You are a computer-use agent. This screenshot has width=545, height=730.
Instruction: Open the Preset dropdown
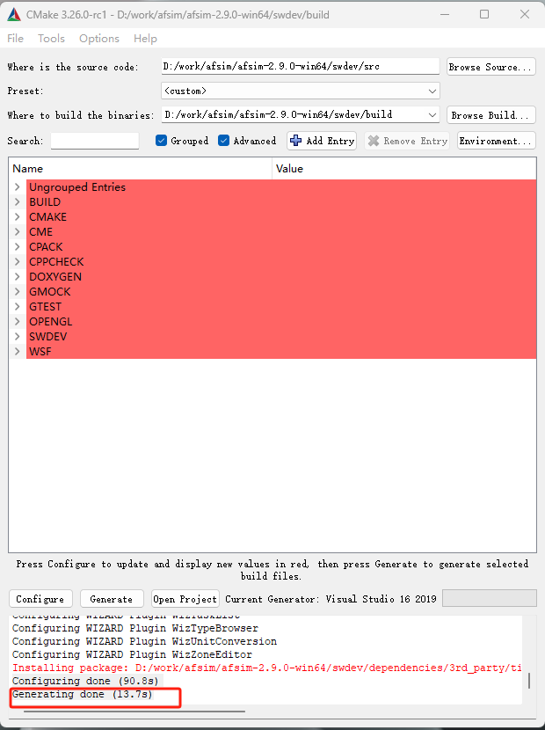pos(301,91)
